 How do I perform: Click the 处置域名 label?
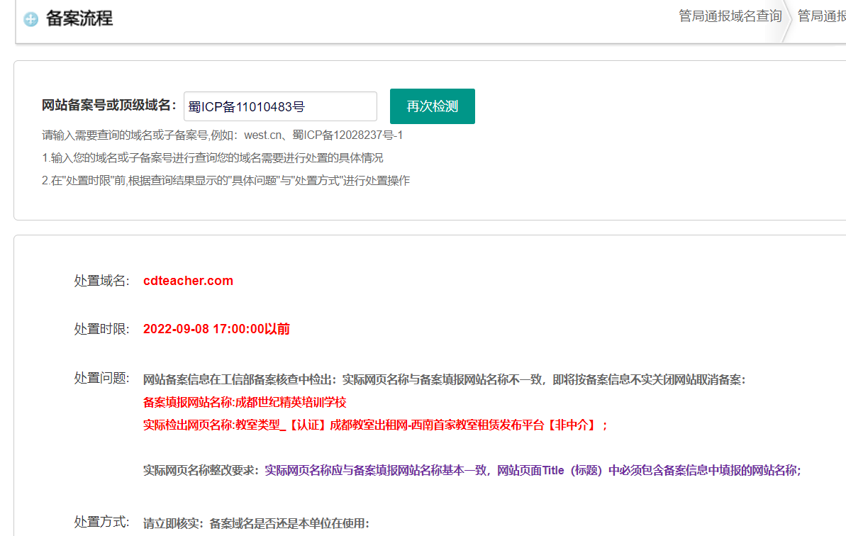pyautogui.click(x=101, y=281)
